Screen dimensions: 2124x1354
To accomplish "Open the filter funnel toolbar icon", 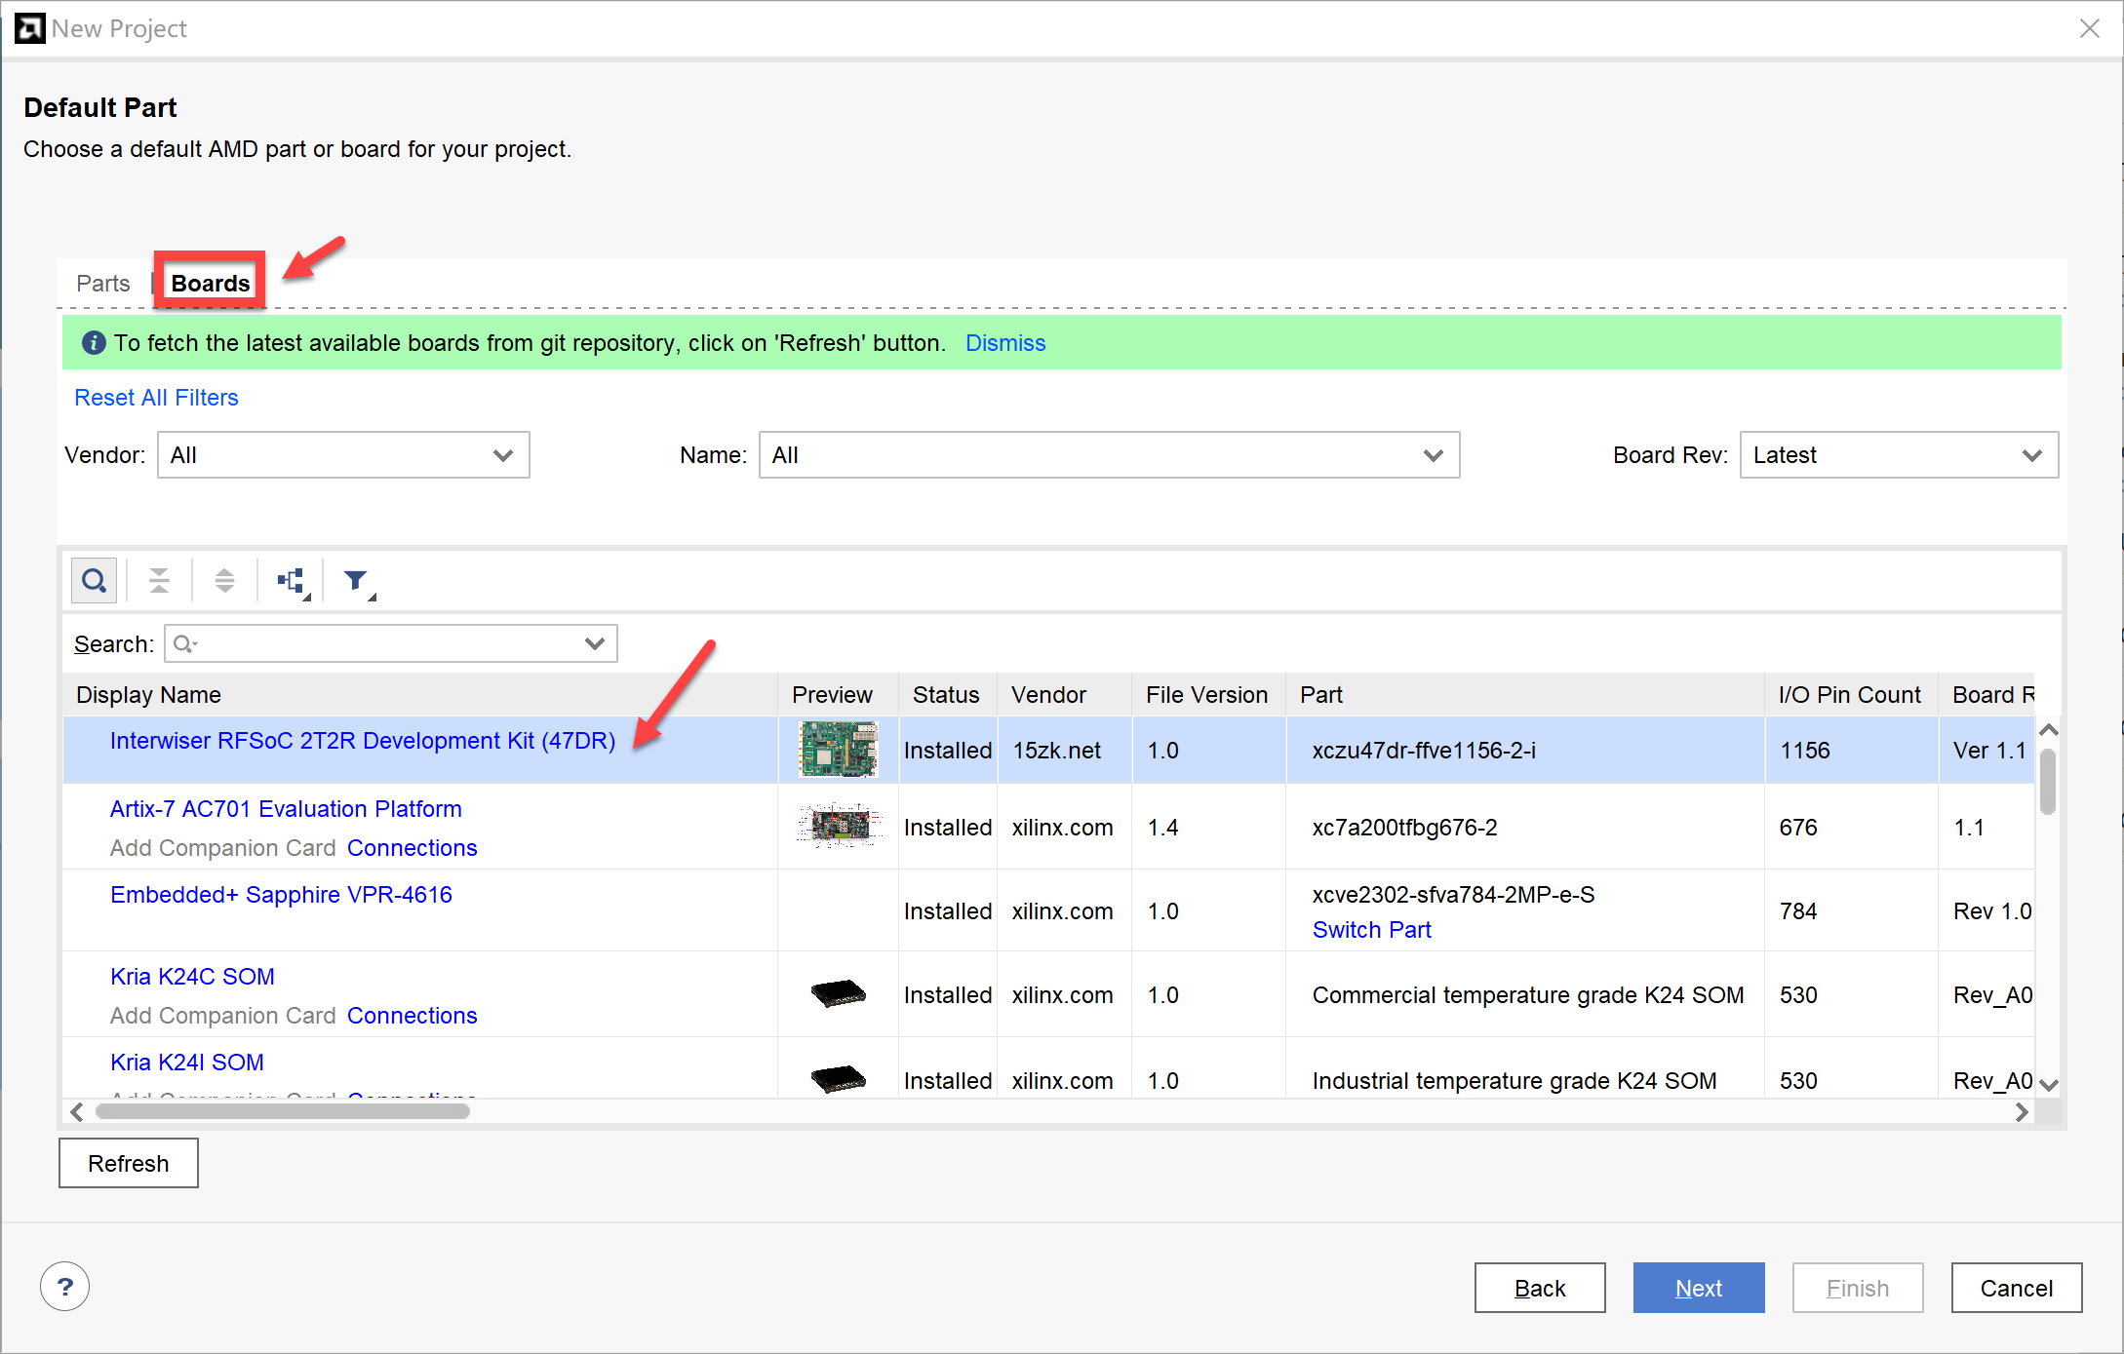I will pos(358,582).
